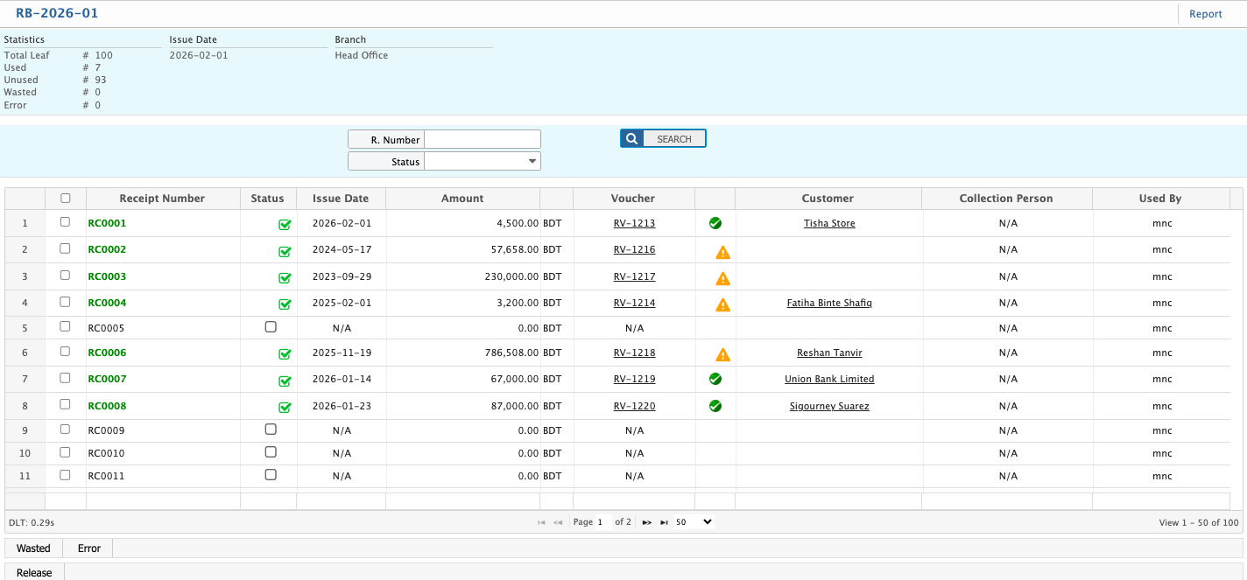The width and height of the screenshot is (1247, 580).
Task: Jump to last page in pager
Action: point(665,522)
